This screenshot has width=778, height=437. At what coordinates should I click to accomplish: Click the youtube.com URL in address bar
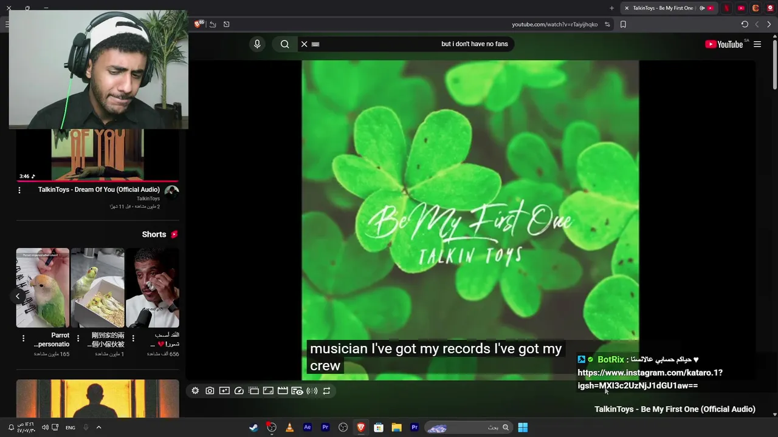[554, 24]
